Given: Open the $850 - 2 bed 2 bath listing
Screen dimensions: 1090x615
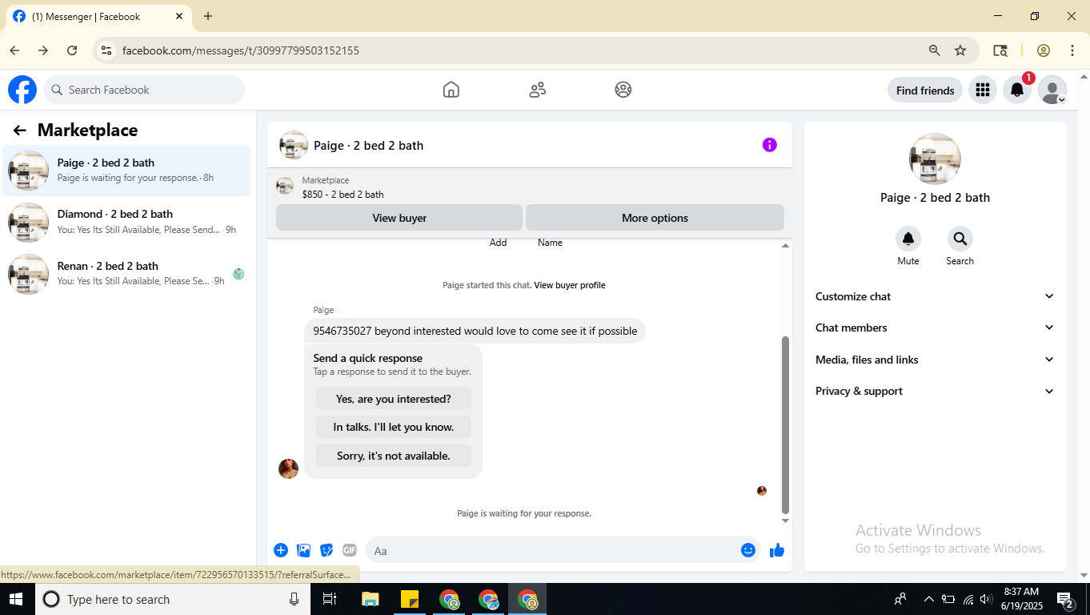Looking at the screenshot, I should pos(343,195).
